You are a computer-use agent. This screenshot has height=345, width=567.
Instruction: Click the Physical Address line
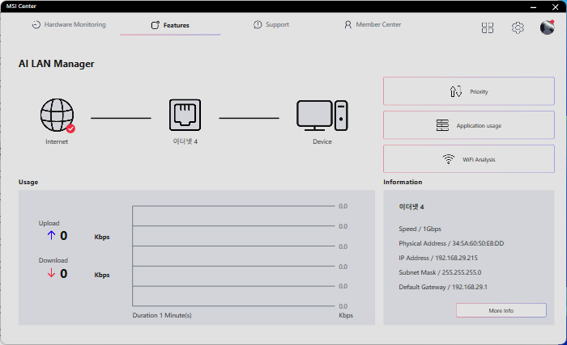click(451, 243)
